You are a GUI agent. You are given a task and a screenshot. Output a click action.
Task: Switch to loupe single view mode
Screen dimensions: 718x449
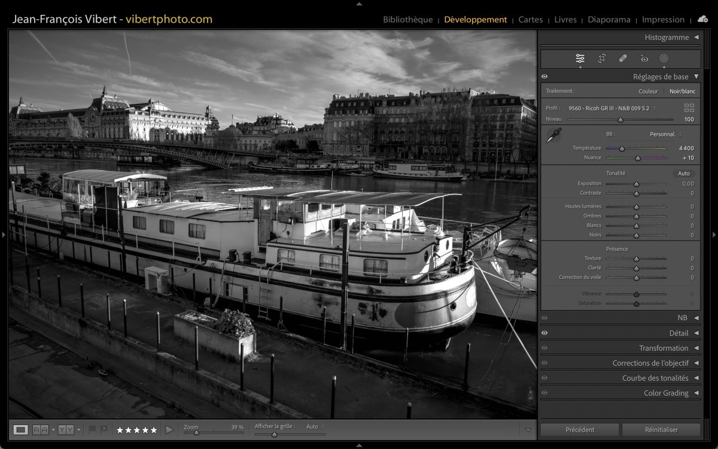click(x=20, y=430)
